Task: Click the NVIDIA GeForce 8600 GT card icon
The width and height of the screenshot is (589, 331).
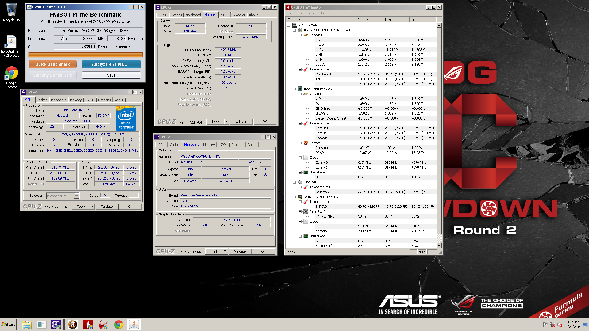Action: [300, 197]
